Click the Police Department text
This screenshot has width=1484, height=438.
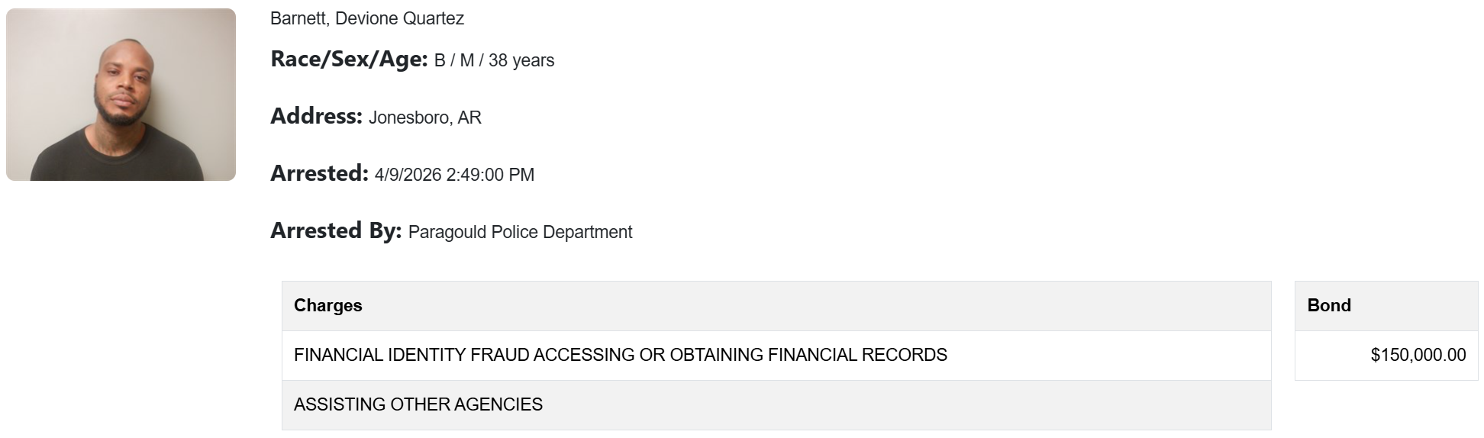[x=562, y=232]
